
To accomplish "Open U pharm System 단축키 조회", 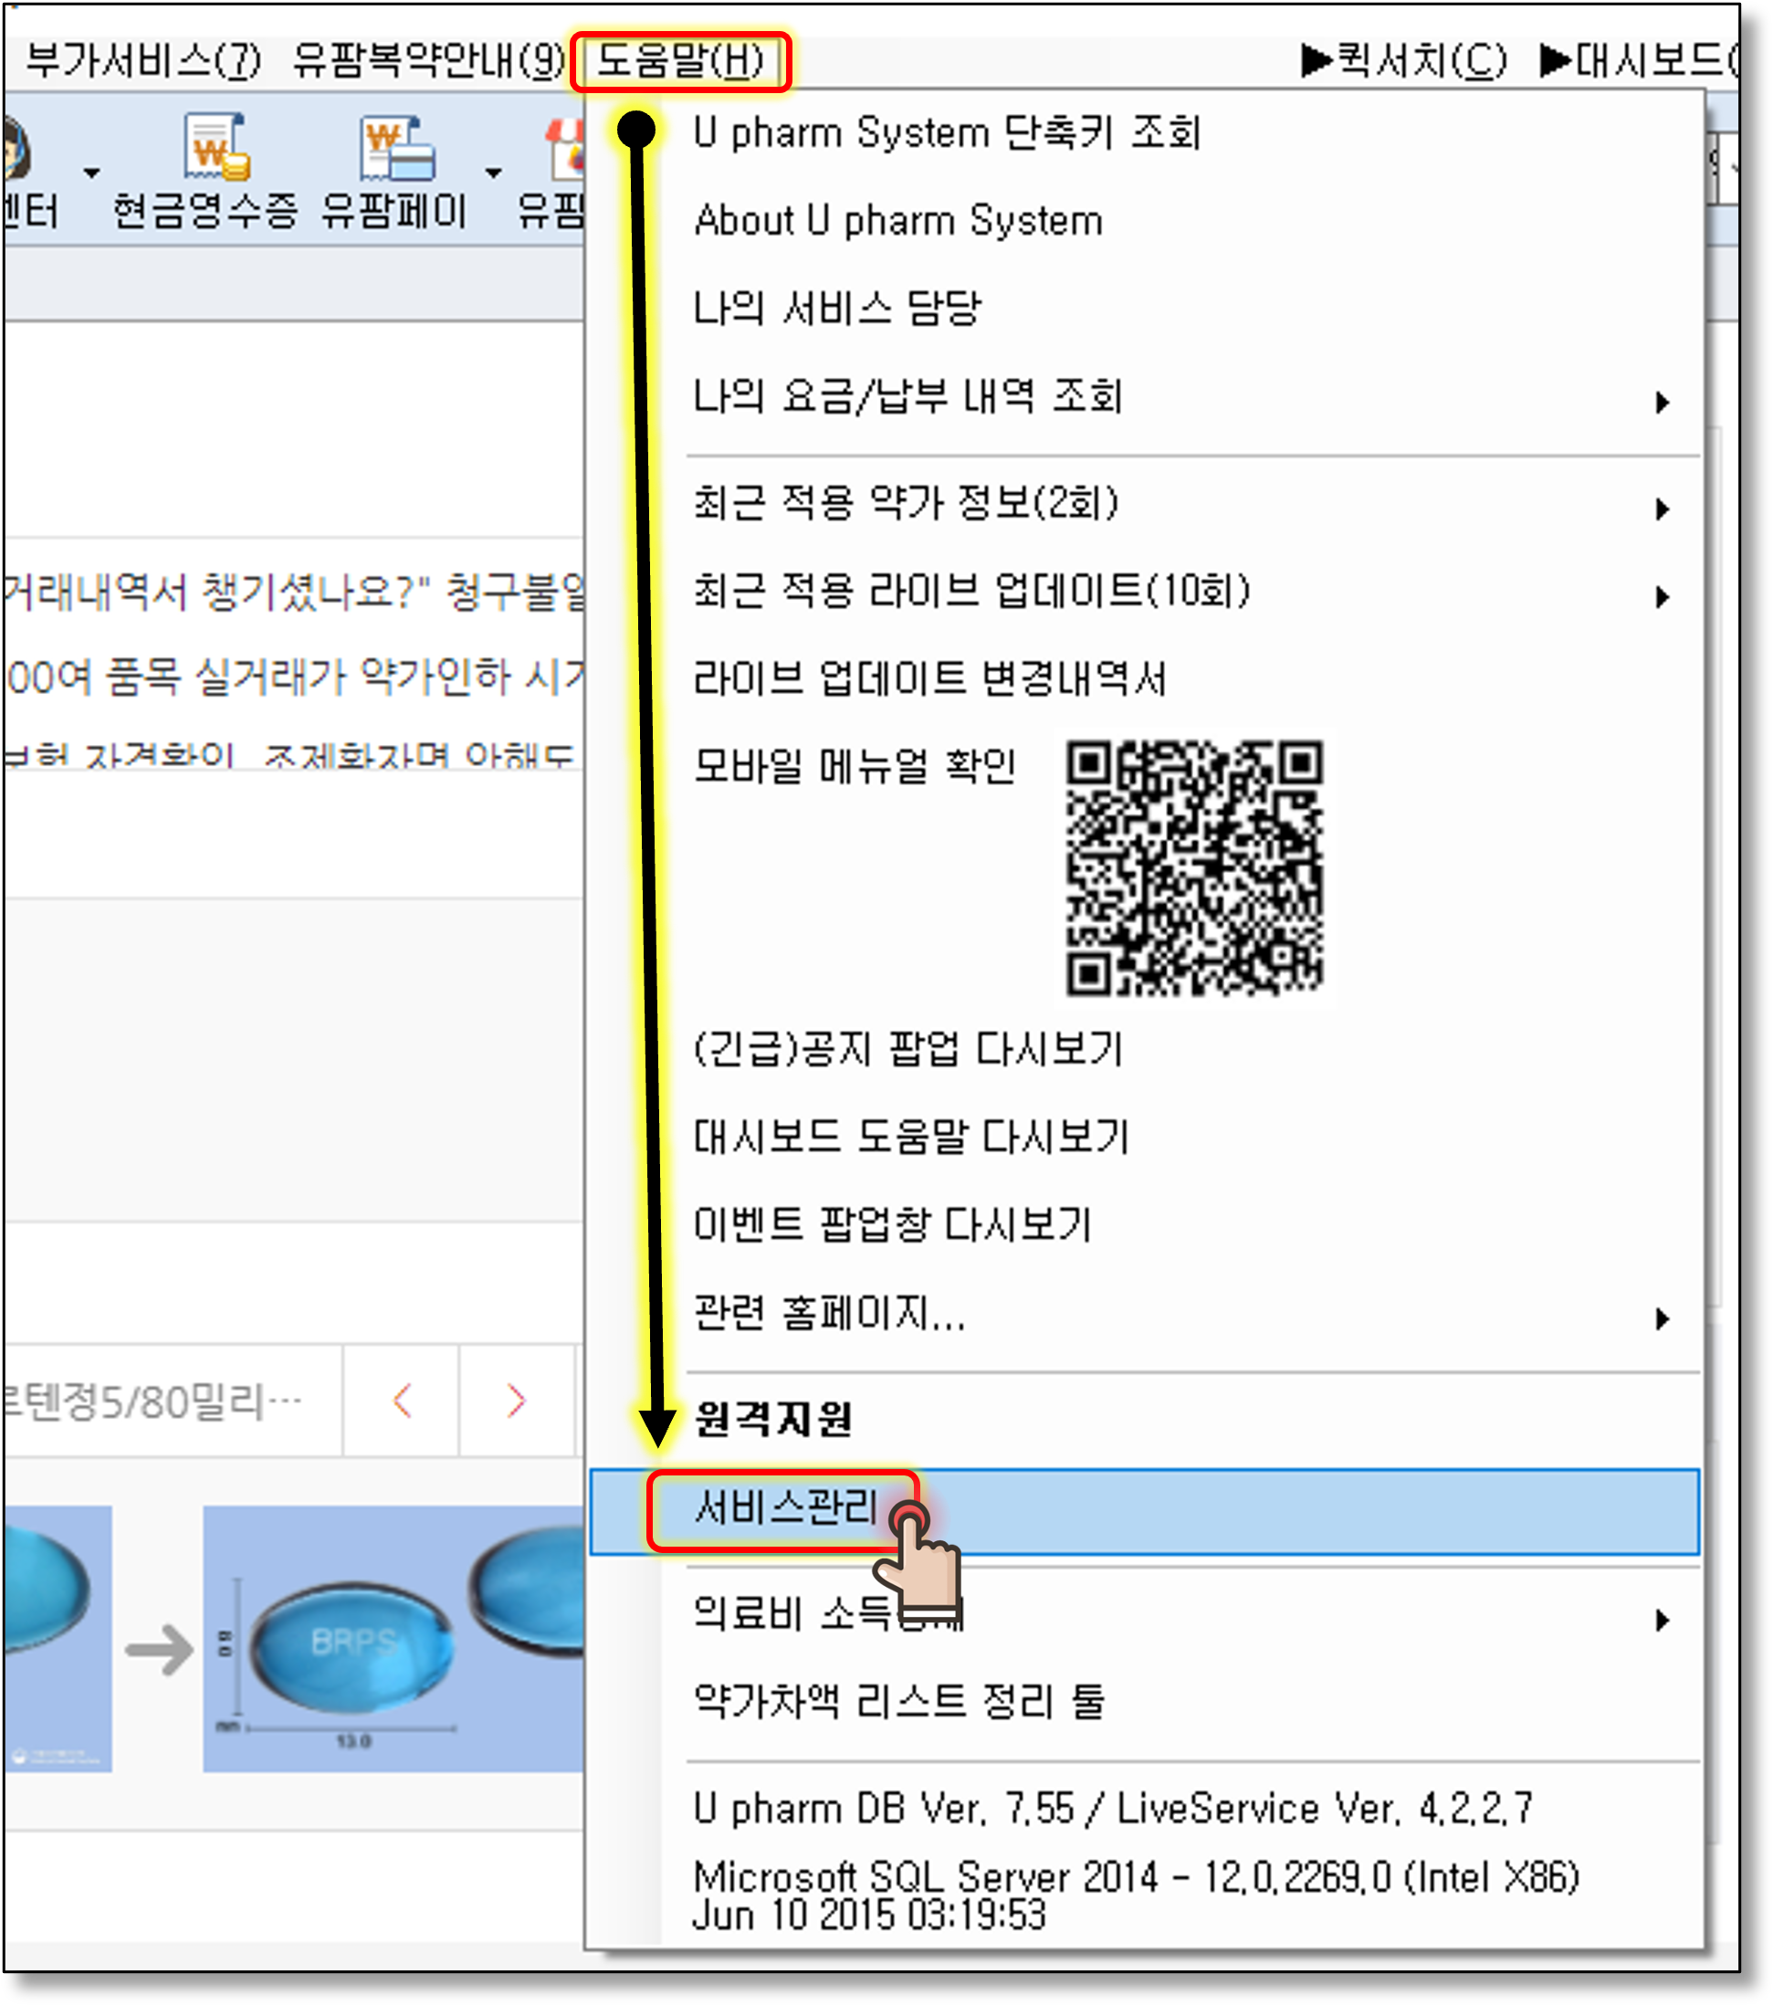I will click(947, 132).
